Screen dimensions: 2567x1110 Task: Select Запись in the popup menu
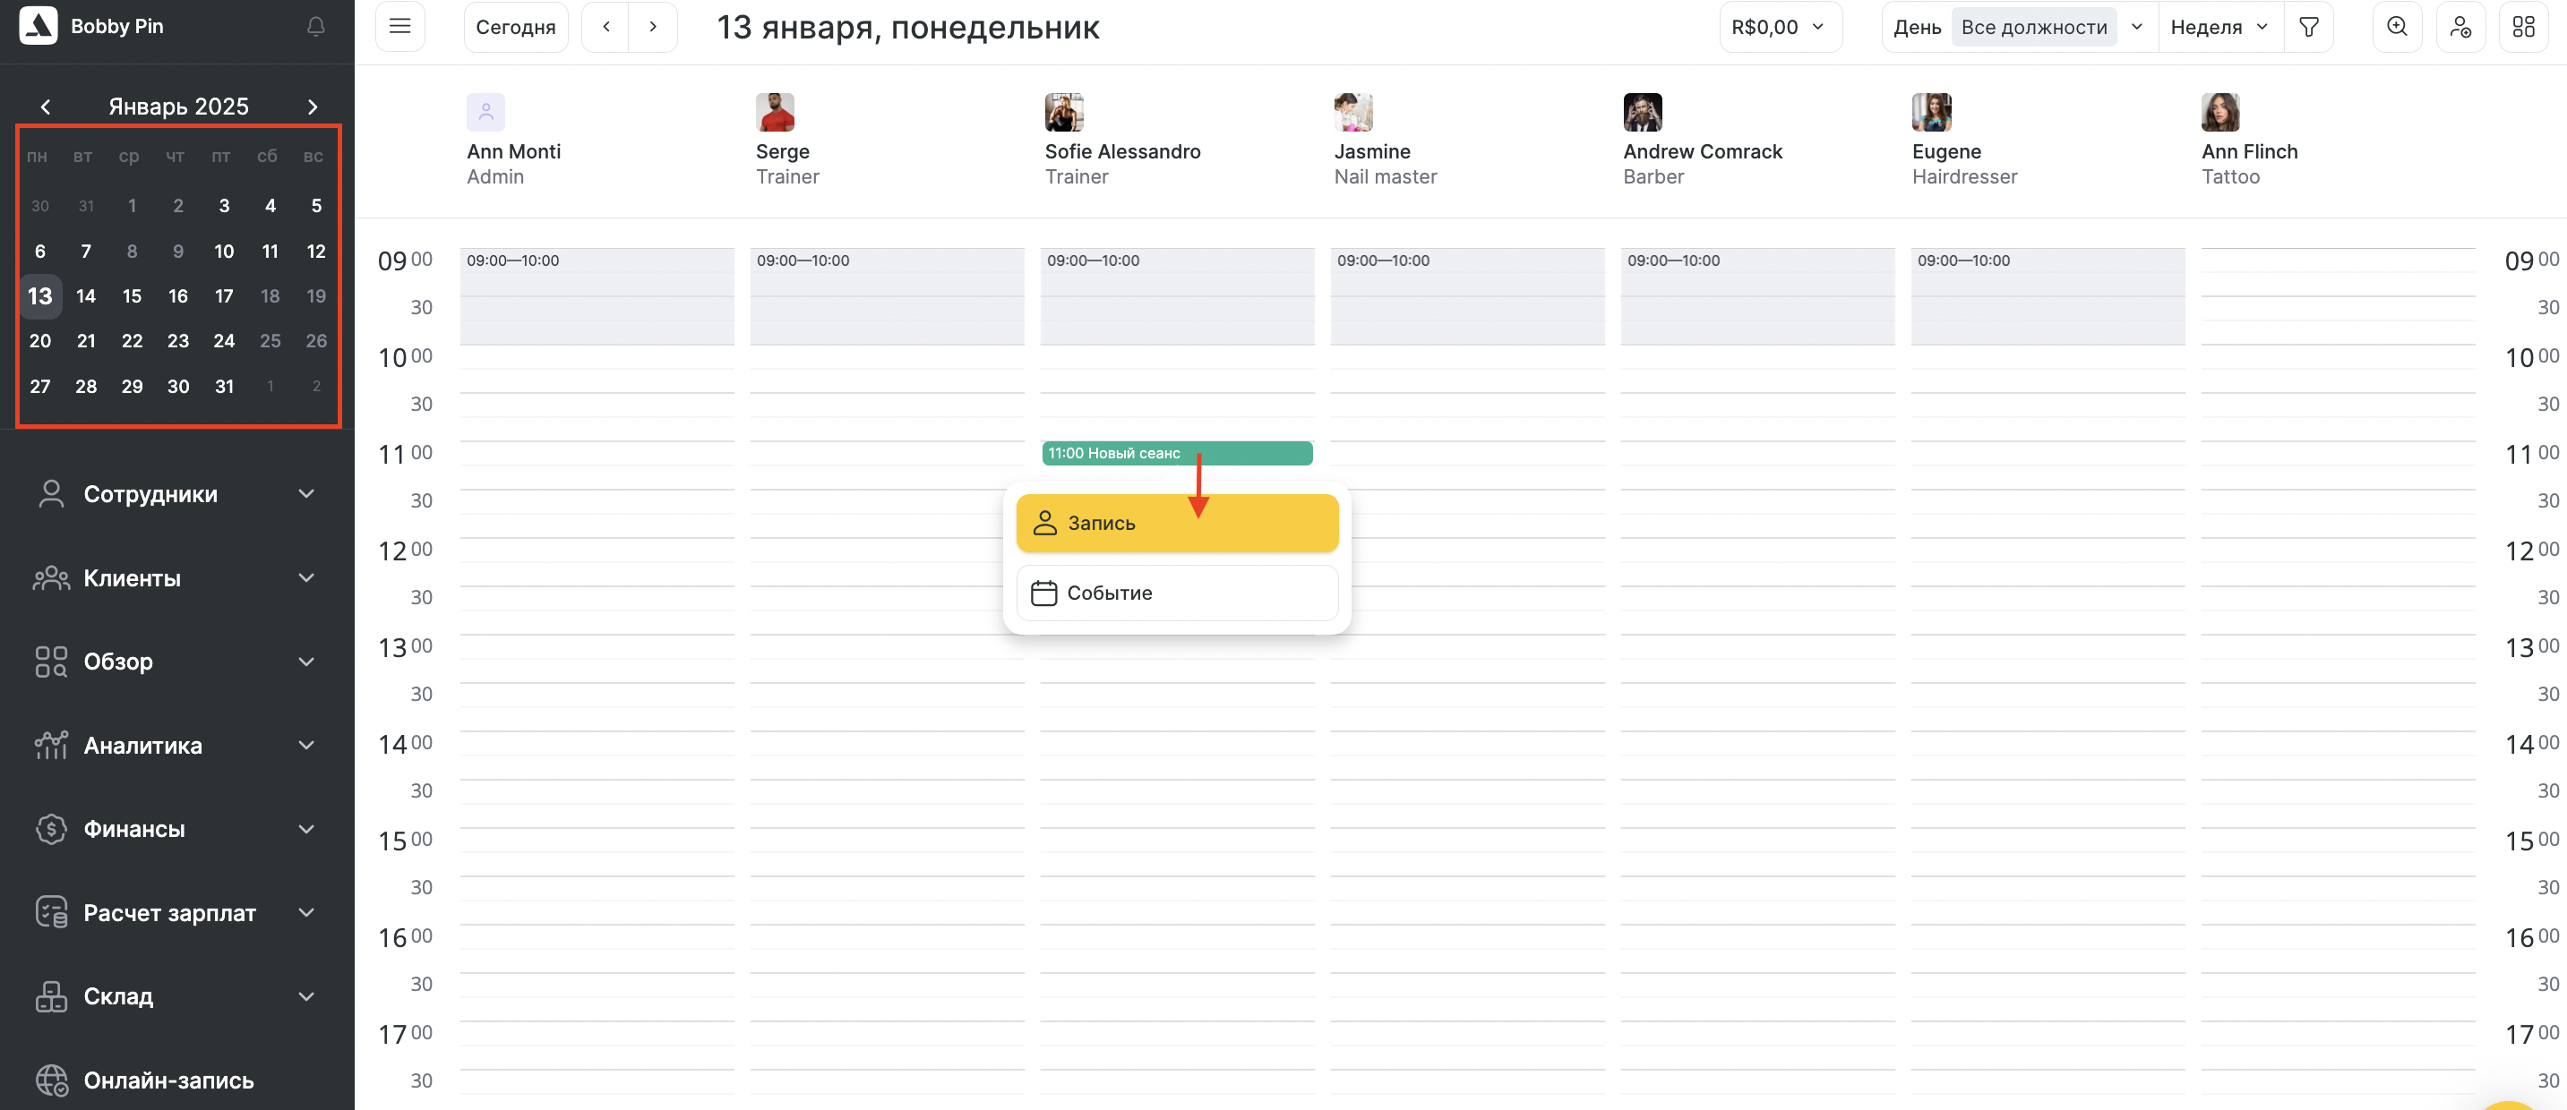(1177, 524)
